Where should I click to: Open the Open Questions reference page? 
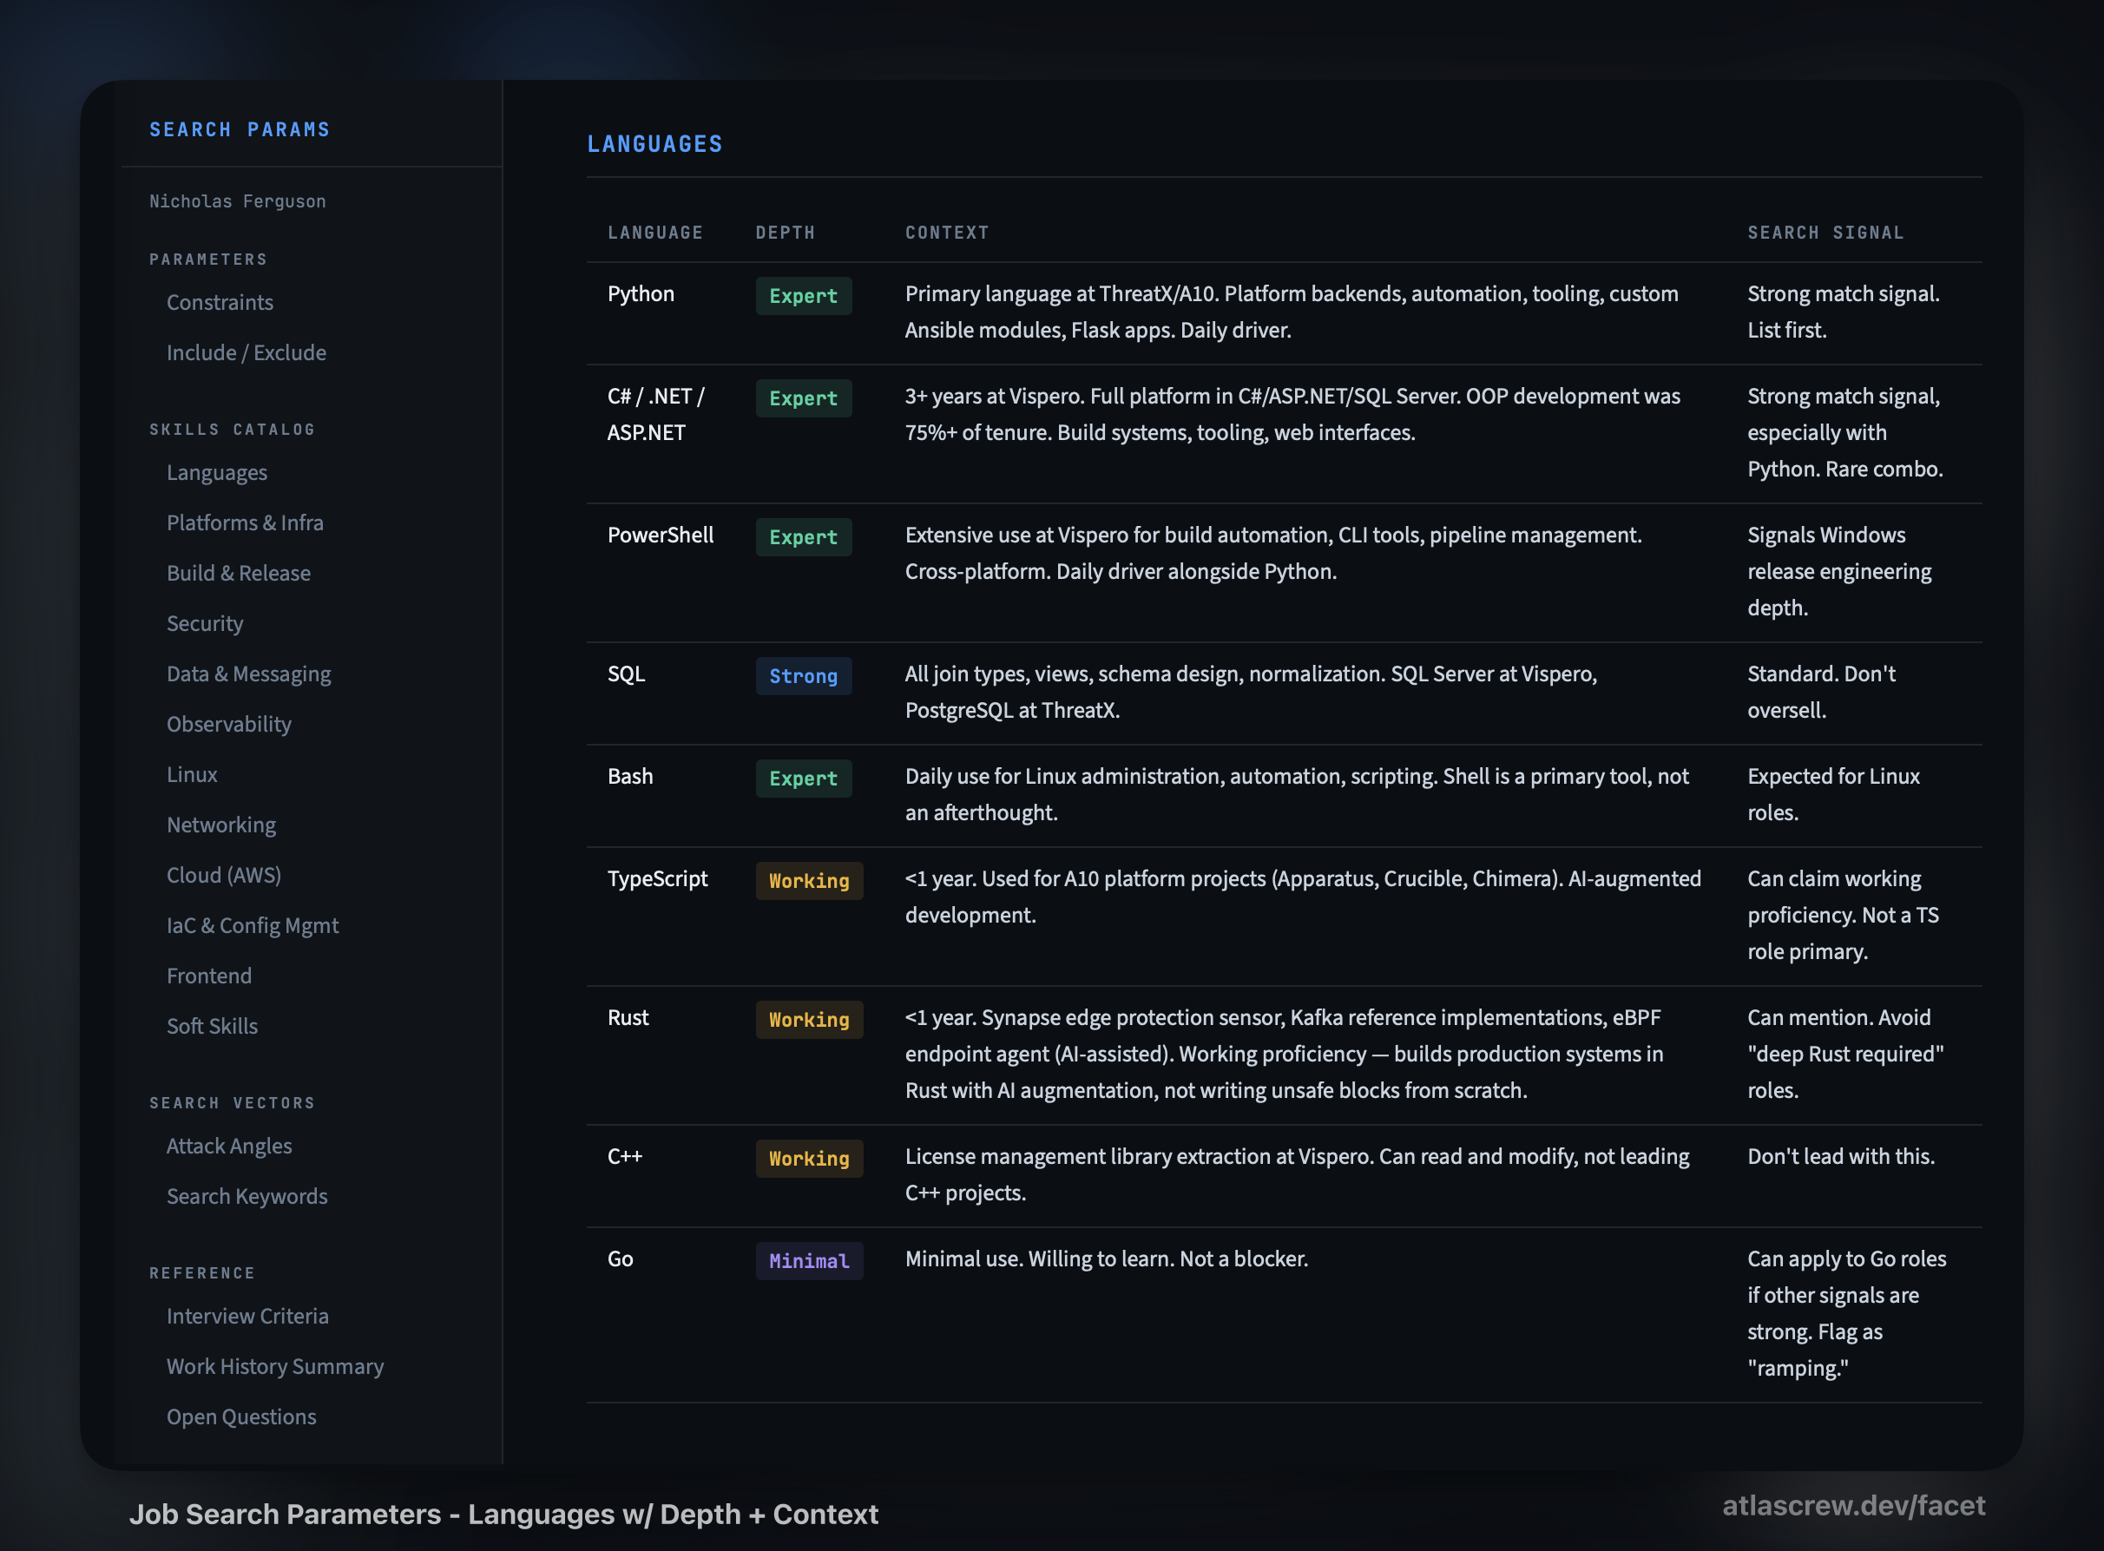tap(241, 1416)
